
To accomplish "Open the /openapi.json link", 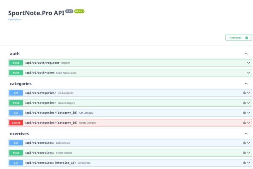I will (15, 19).
